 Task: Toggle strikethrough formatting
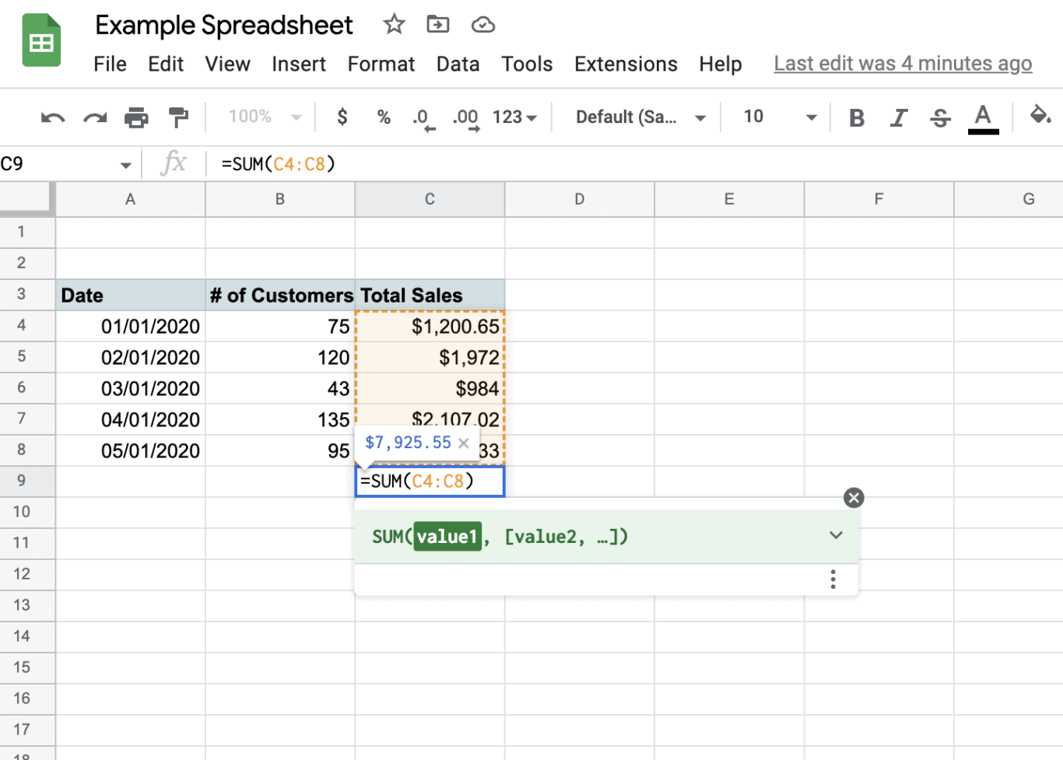(940, 117)
